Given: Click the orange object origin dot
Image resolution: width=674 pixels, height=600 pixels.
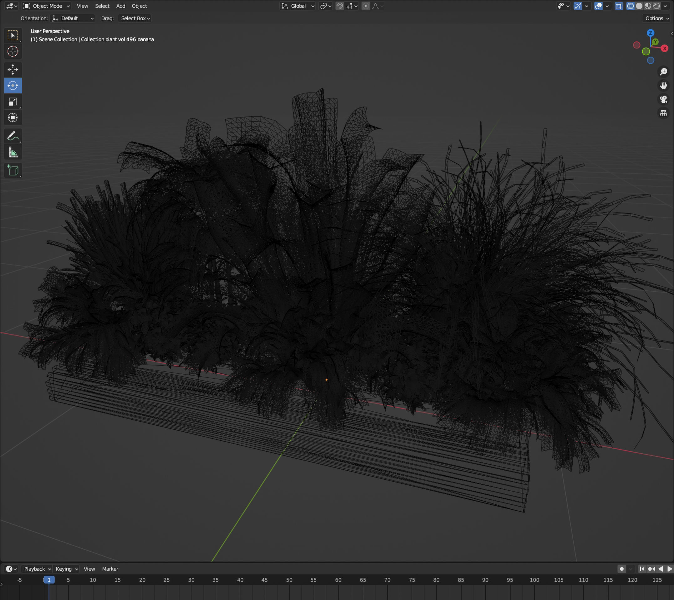Looking at the screenshot, I should click(x=326, y=380).
